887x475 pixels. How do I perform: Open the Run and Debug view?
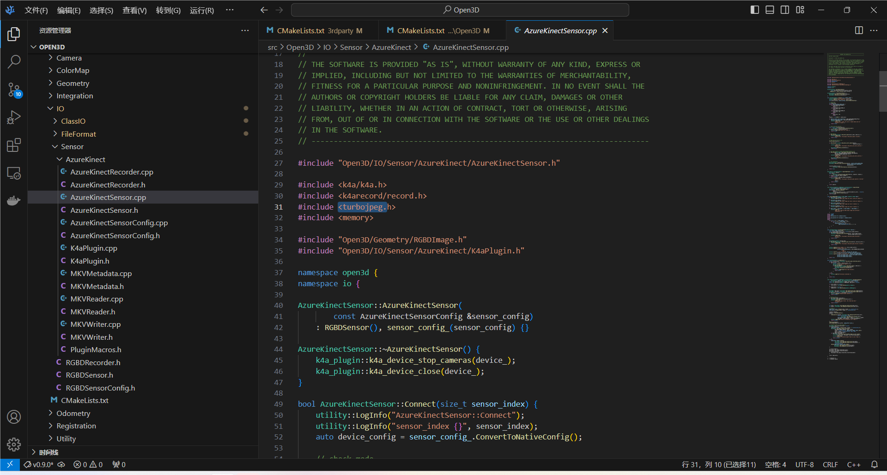pyautogui.click(x=14, y=117)
